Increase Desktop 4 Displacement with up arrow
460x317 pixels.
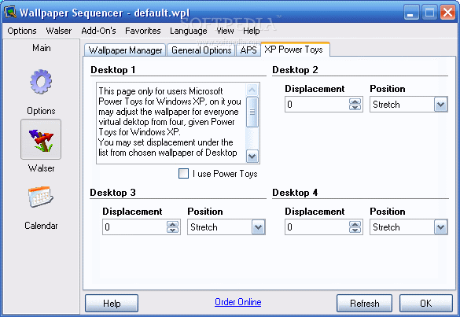click(x=355, y=224)
